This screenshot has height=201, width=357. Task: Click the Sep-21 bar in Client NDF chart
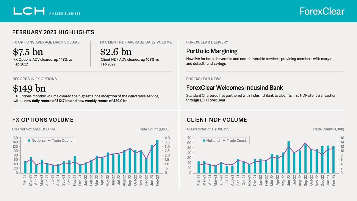238,166
